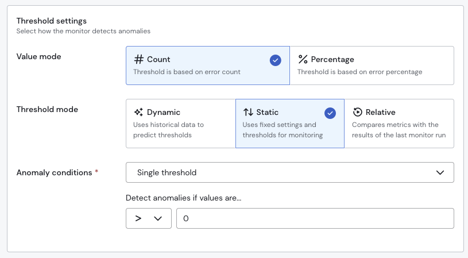
Task: Click the blue checkmark on Count card
Action: coord(275,60)
